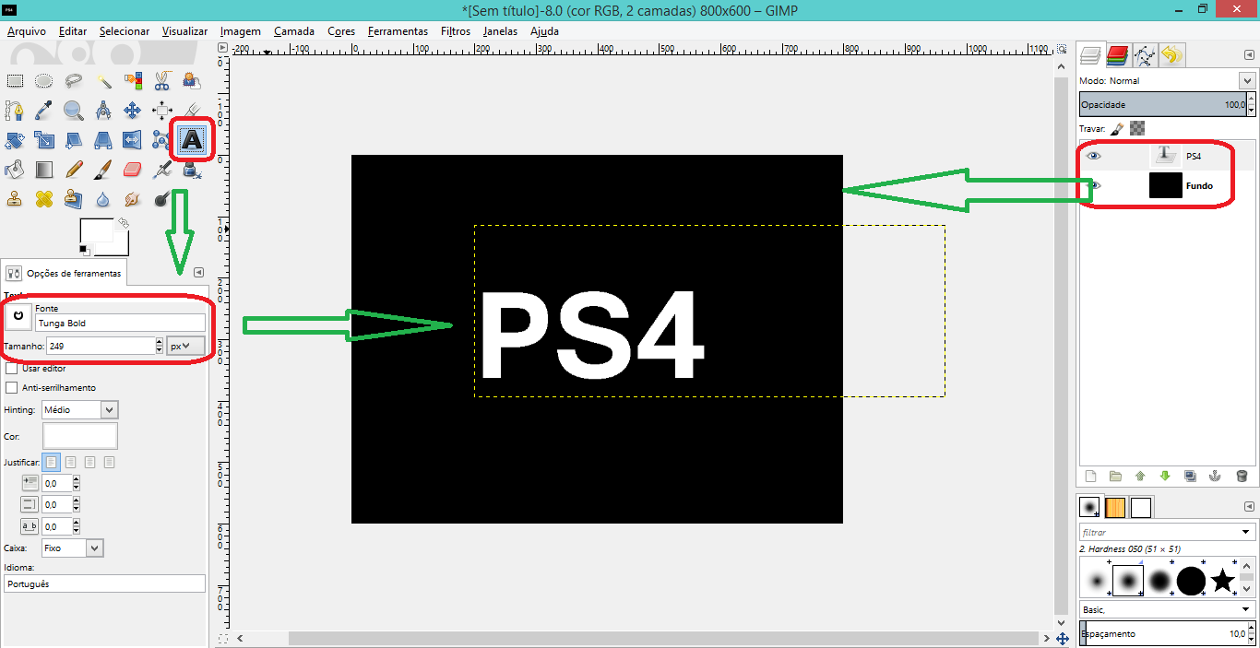Open the px size unit dropdown
Screen dimensions: 1260x648
[185, 346]
